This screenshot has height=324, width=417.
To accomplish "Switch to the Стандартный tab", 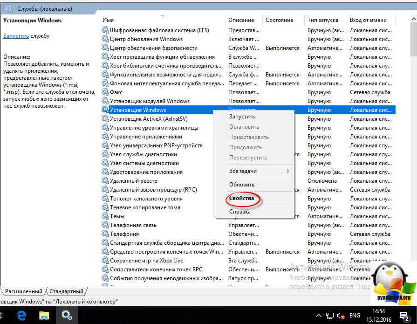I will click(x=66, y=291).
